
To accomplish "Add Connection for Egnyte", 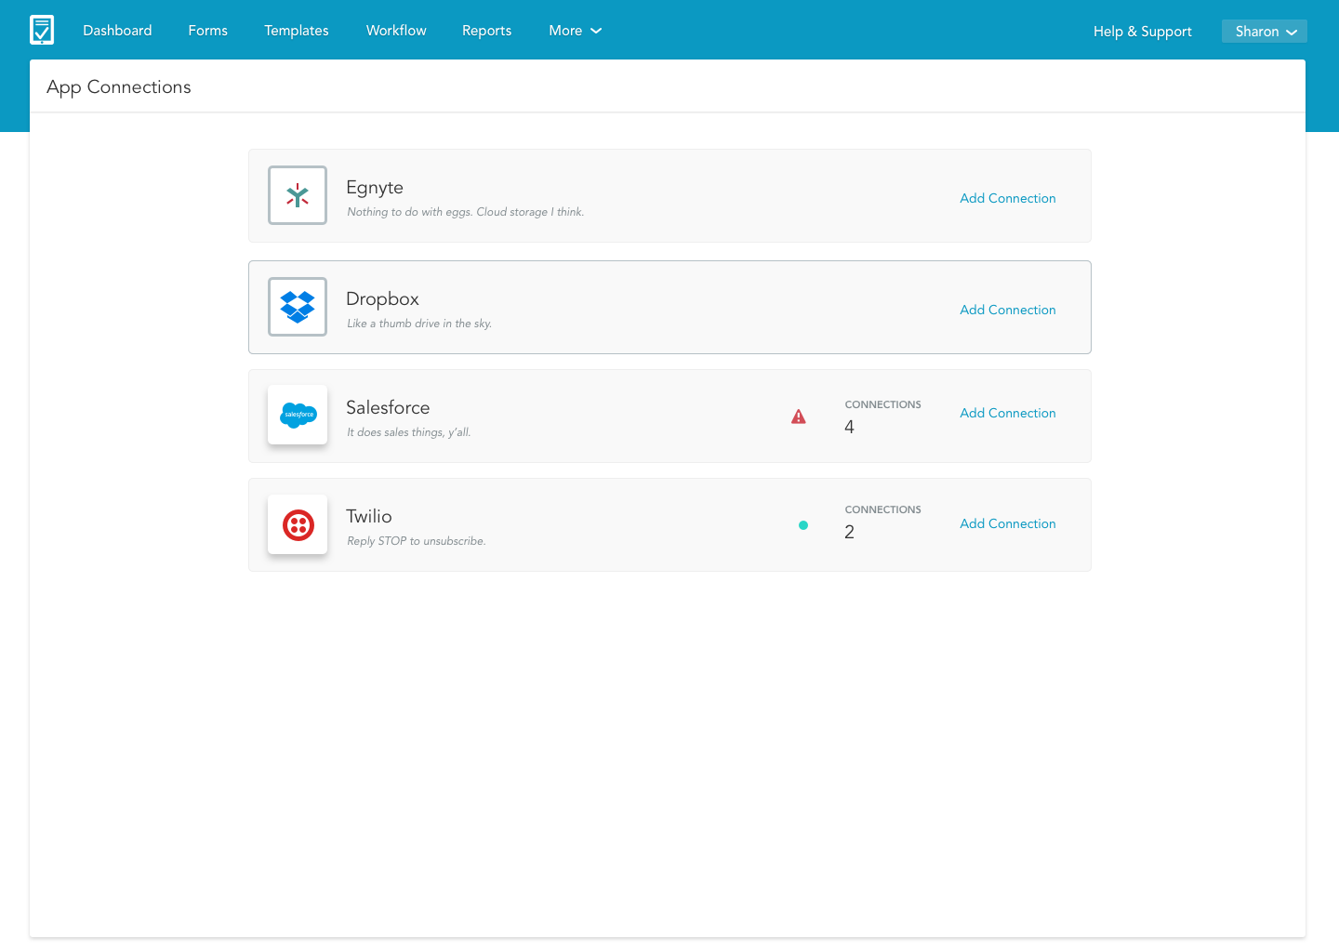I will click(1007, 198).
